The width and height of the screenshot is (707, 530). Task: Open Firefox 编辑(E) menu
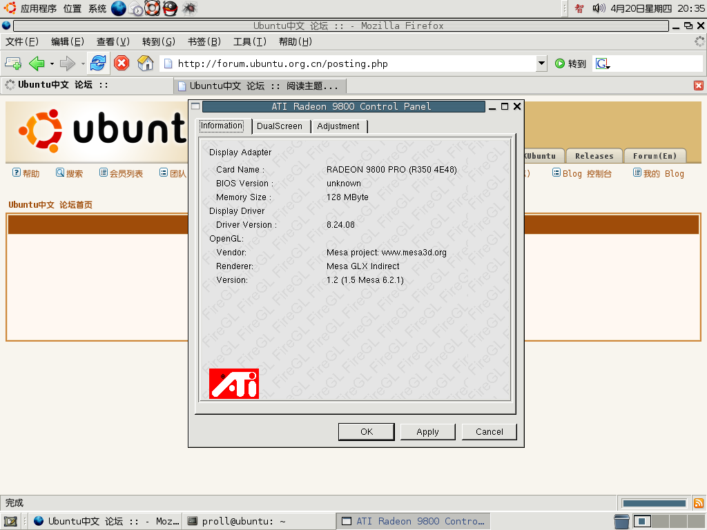(68, 42)
